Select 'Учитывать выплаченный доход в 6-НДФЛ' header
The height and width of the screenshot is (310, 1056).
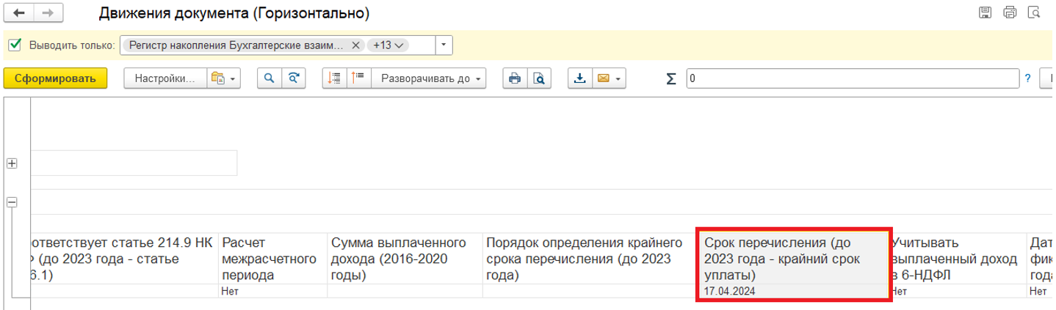[x=958, y=259]
